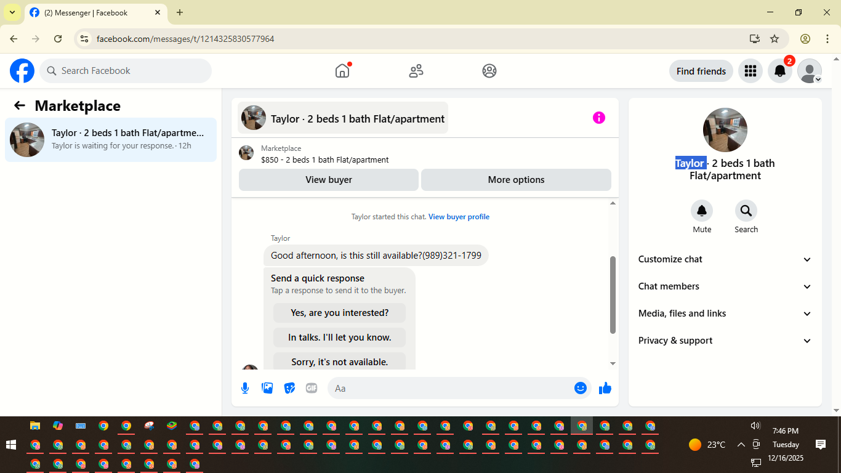This screenshot has height=473, width=841.
Task: Click the install app icon in address bar
Action: pyautogui.click(x=755, y=39)
